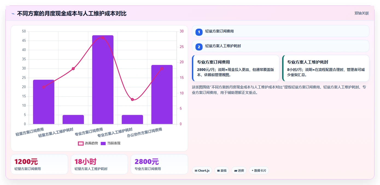Open the 轻量方案订阅费用 list item
This screenshot has height=185, width=380.
point(280,31)
